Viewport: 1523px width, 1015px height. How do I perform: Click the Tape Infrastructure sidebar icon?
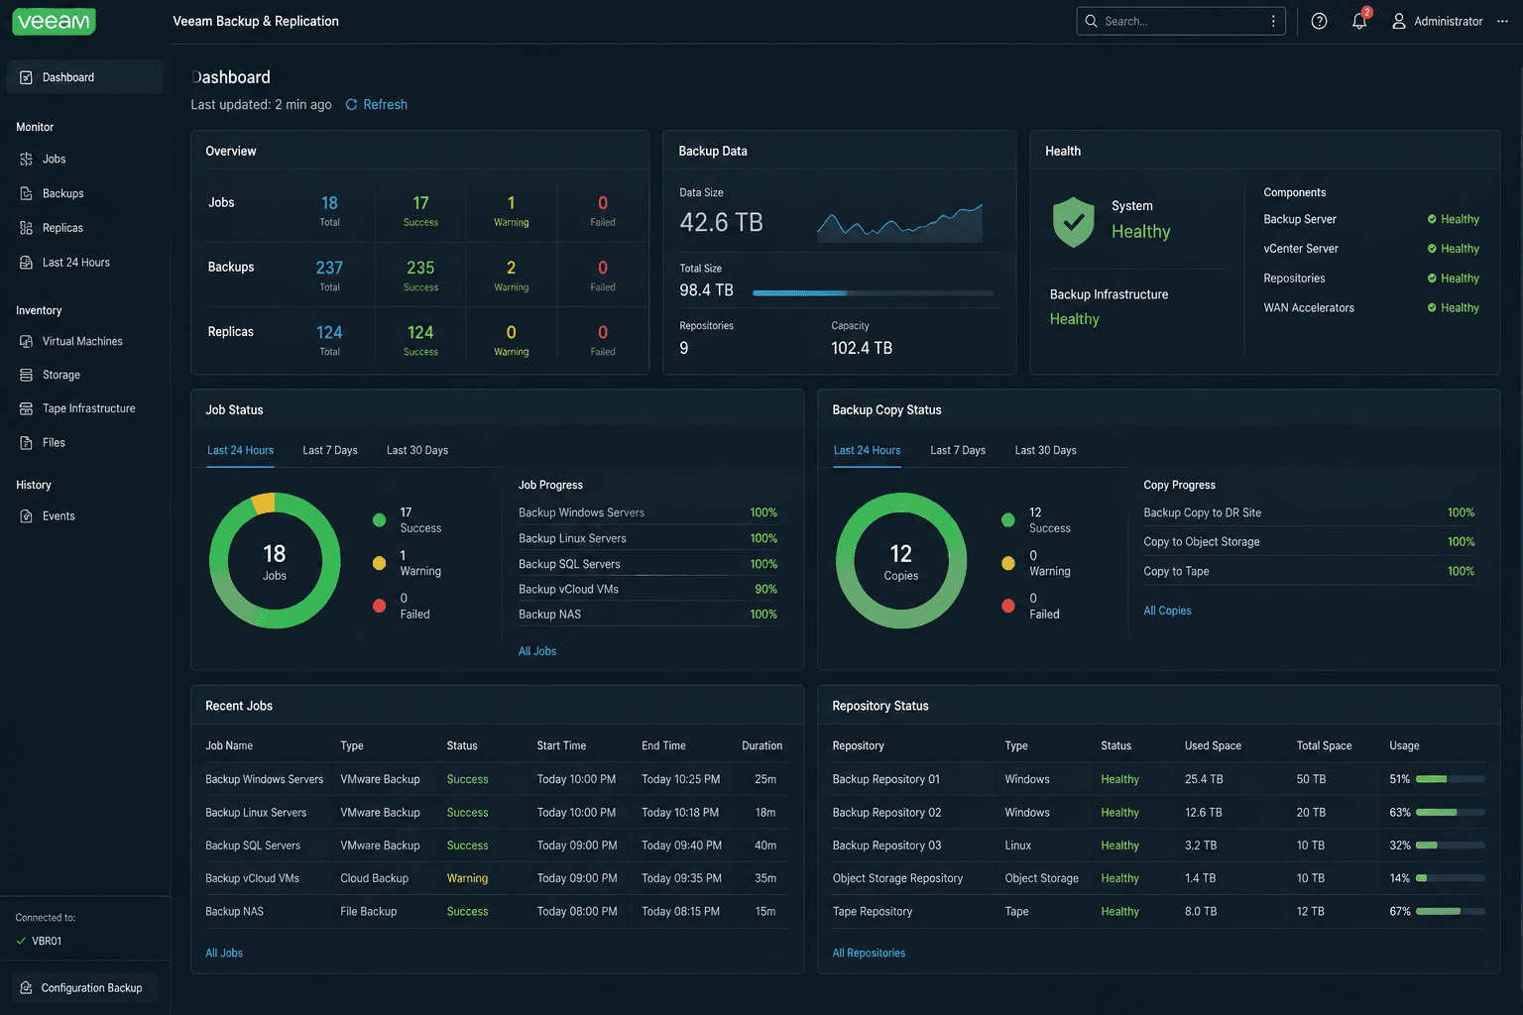pos(27,408)
